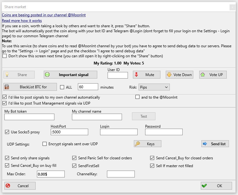Click the BlackList BTC for padlock button
238x195 pixels.
(x=30, y=87)
